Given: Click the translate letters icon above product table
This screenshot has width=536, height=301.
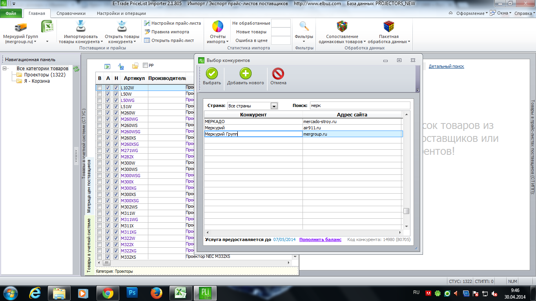Looking at the screenshot, I should [121, 66].
